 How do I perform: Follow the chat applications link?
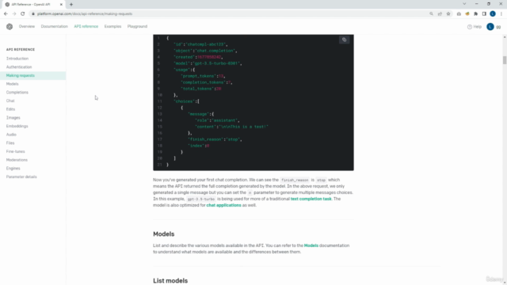coord(223,205)
